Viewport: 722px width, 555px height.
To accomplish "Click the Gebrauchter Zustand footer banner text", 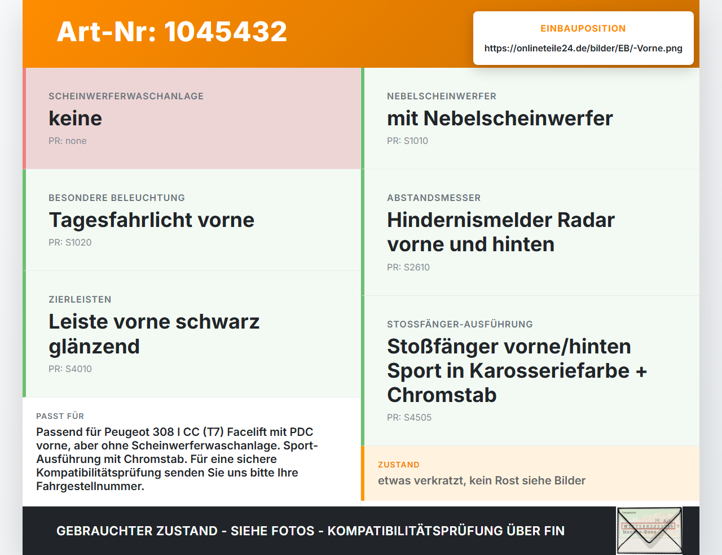I will tap(310, 531).
